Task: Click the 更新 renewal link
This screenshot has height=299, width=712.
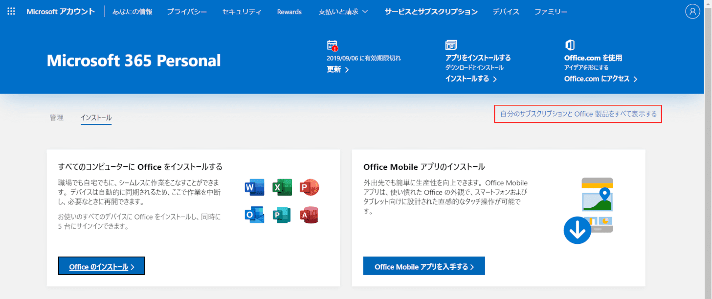Action: pyautogui.click(x=337, y=69)
